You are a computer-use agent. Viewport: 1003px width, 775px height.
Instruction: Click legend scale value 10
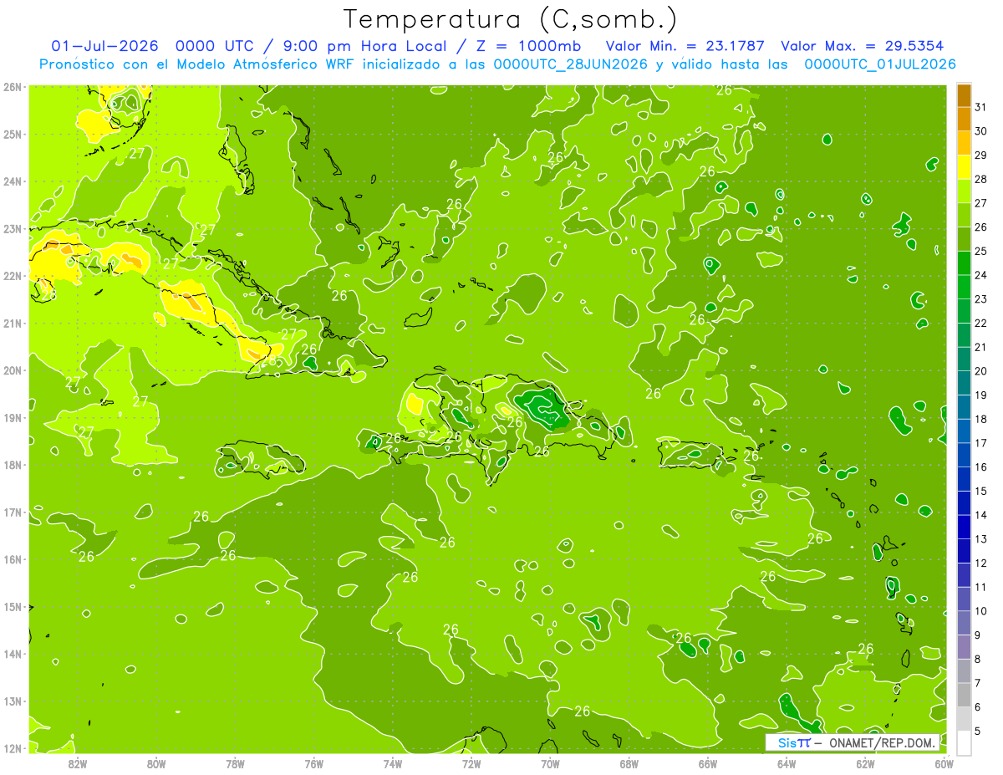[x=980, y=611]
